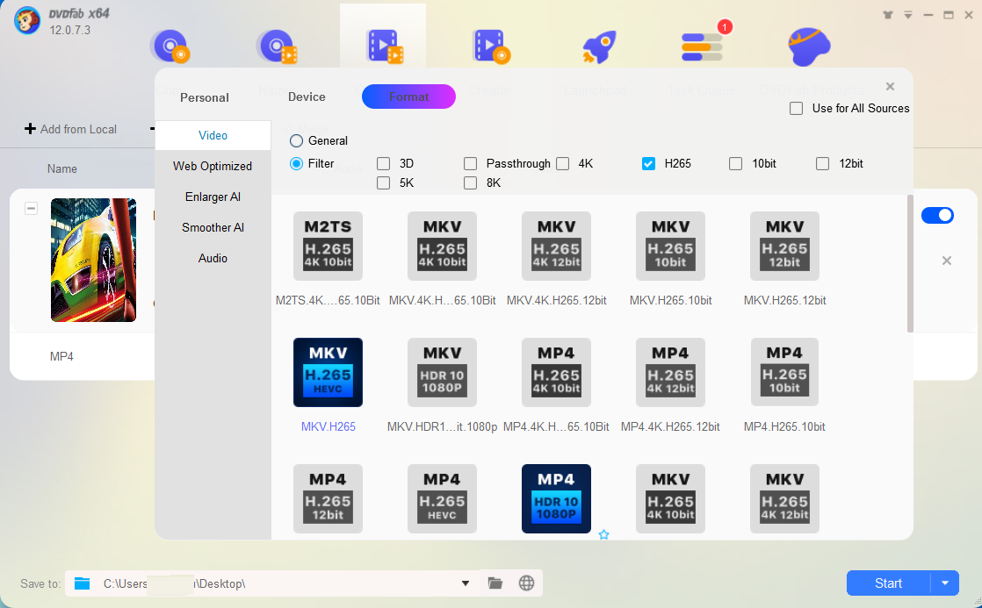982x608 pixels.
Task: Click the Save to path field
Action: click(272, 583)
